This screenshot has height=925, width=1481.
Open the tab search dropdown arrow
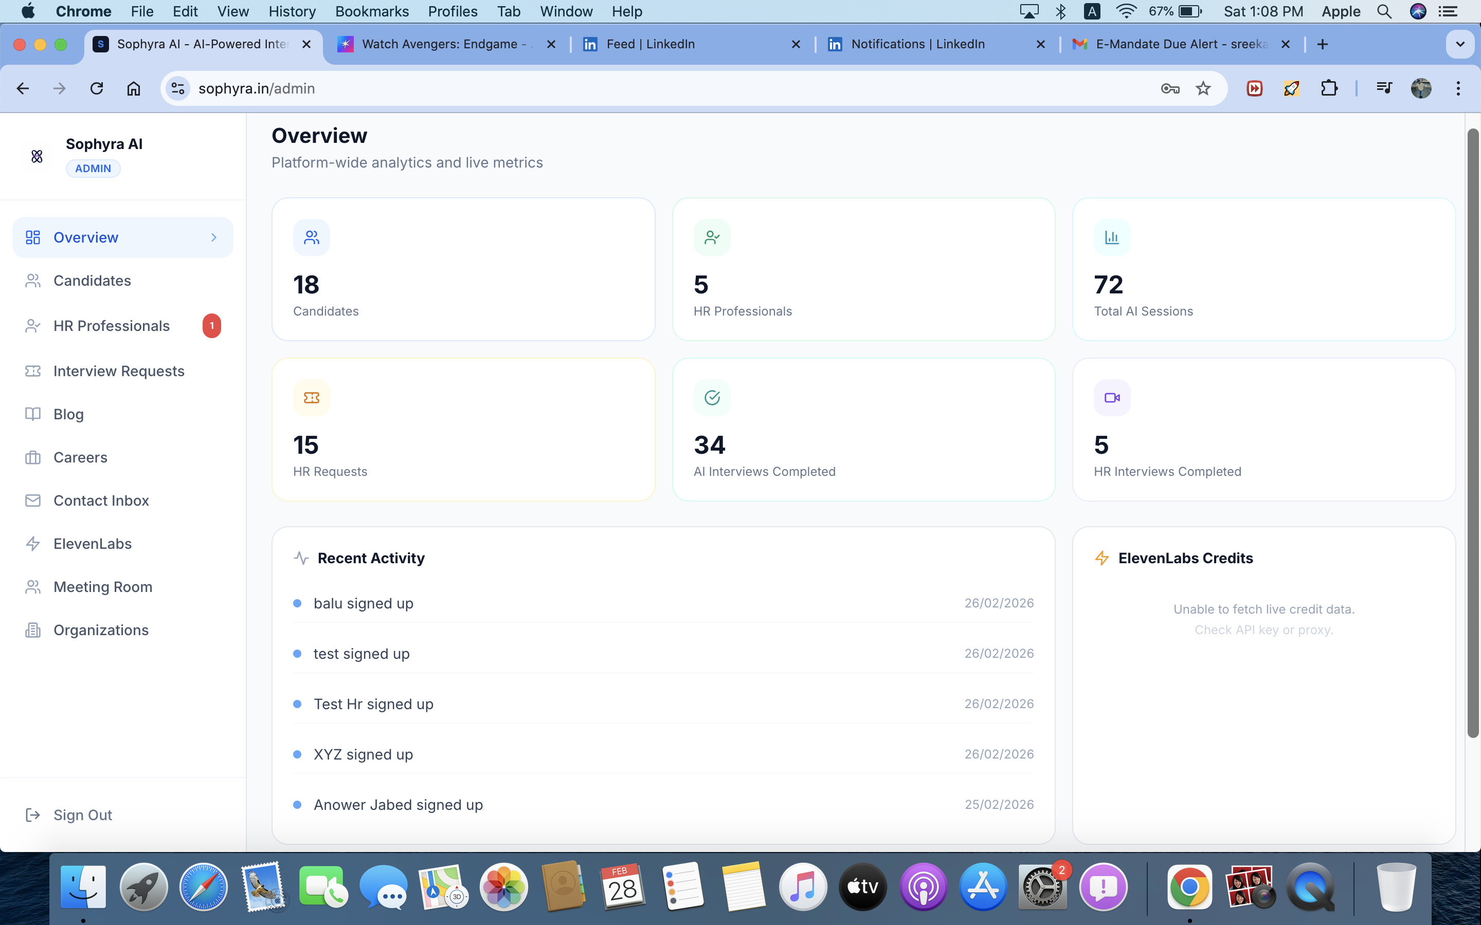tap(1460, 44)
